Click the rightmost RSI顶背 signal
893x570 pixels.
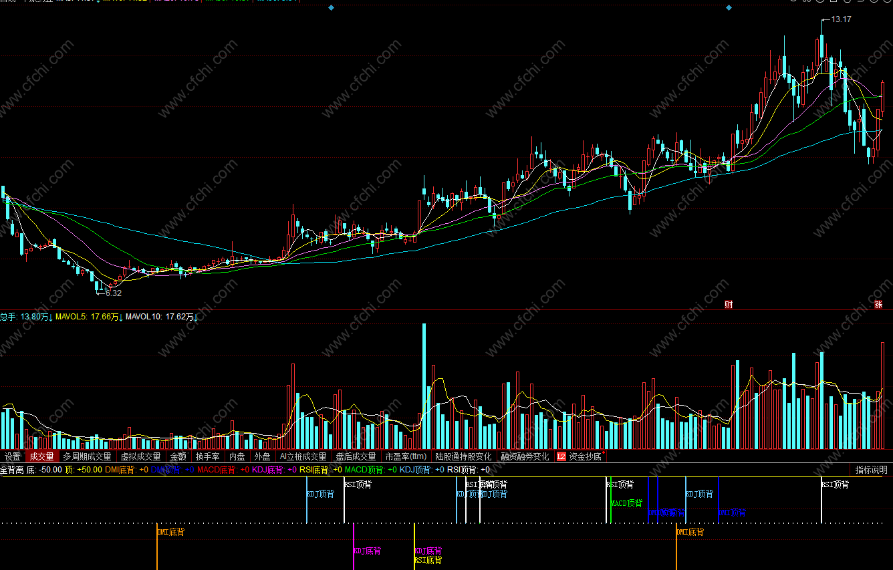point(835,485)
